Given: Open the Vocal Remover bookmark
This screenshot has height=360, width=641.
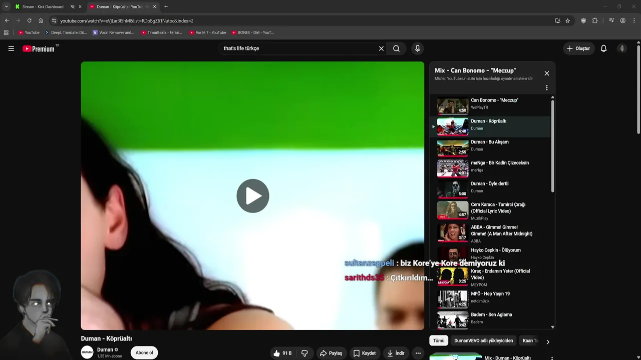Looking at the screenshot, I should pos(114,32).
